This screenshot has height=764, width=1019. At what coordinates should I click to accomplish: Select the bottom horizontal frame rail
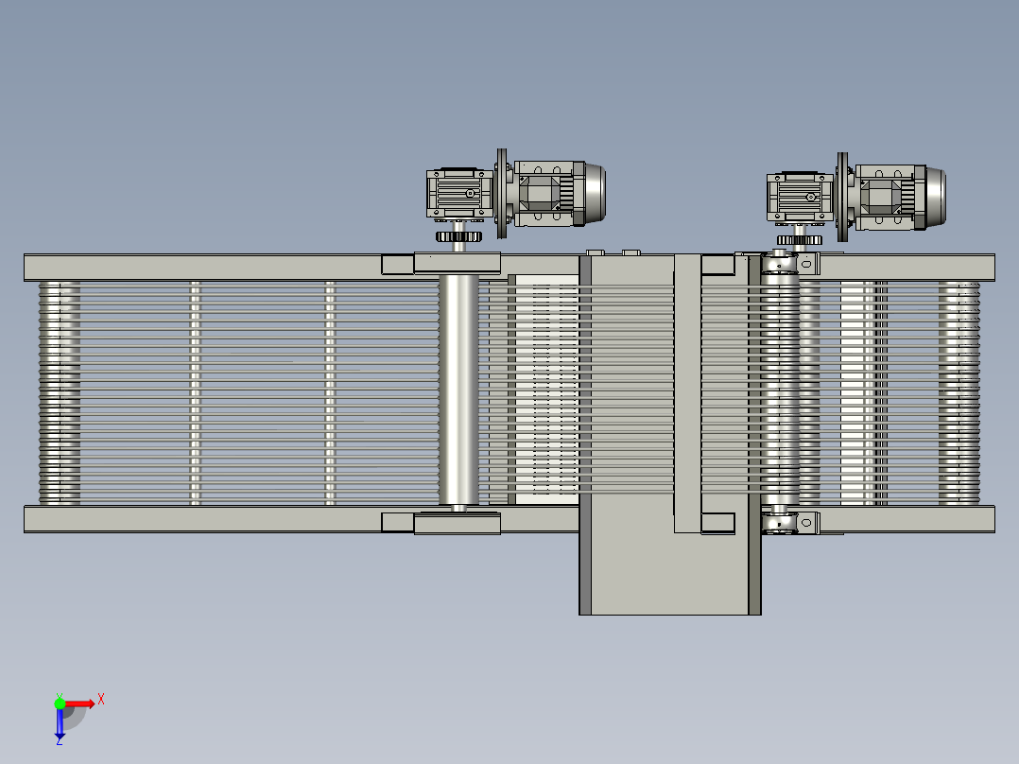click(509, 519)
